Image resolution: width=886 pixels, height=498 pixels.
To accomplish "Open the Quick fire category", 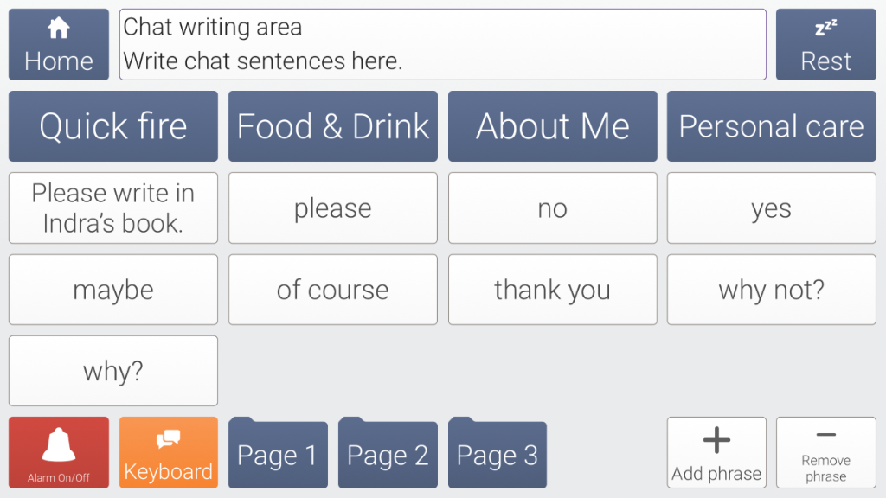I will pos(113,126).
